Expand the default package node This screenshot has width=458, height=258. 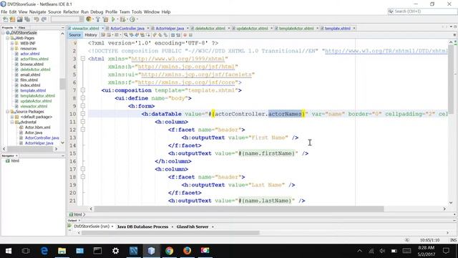[12, 117]
